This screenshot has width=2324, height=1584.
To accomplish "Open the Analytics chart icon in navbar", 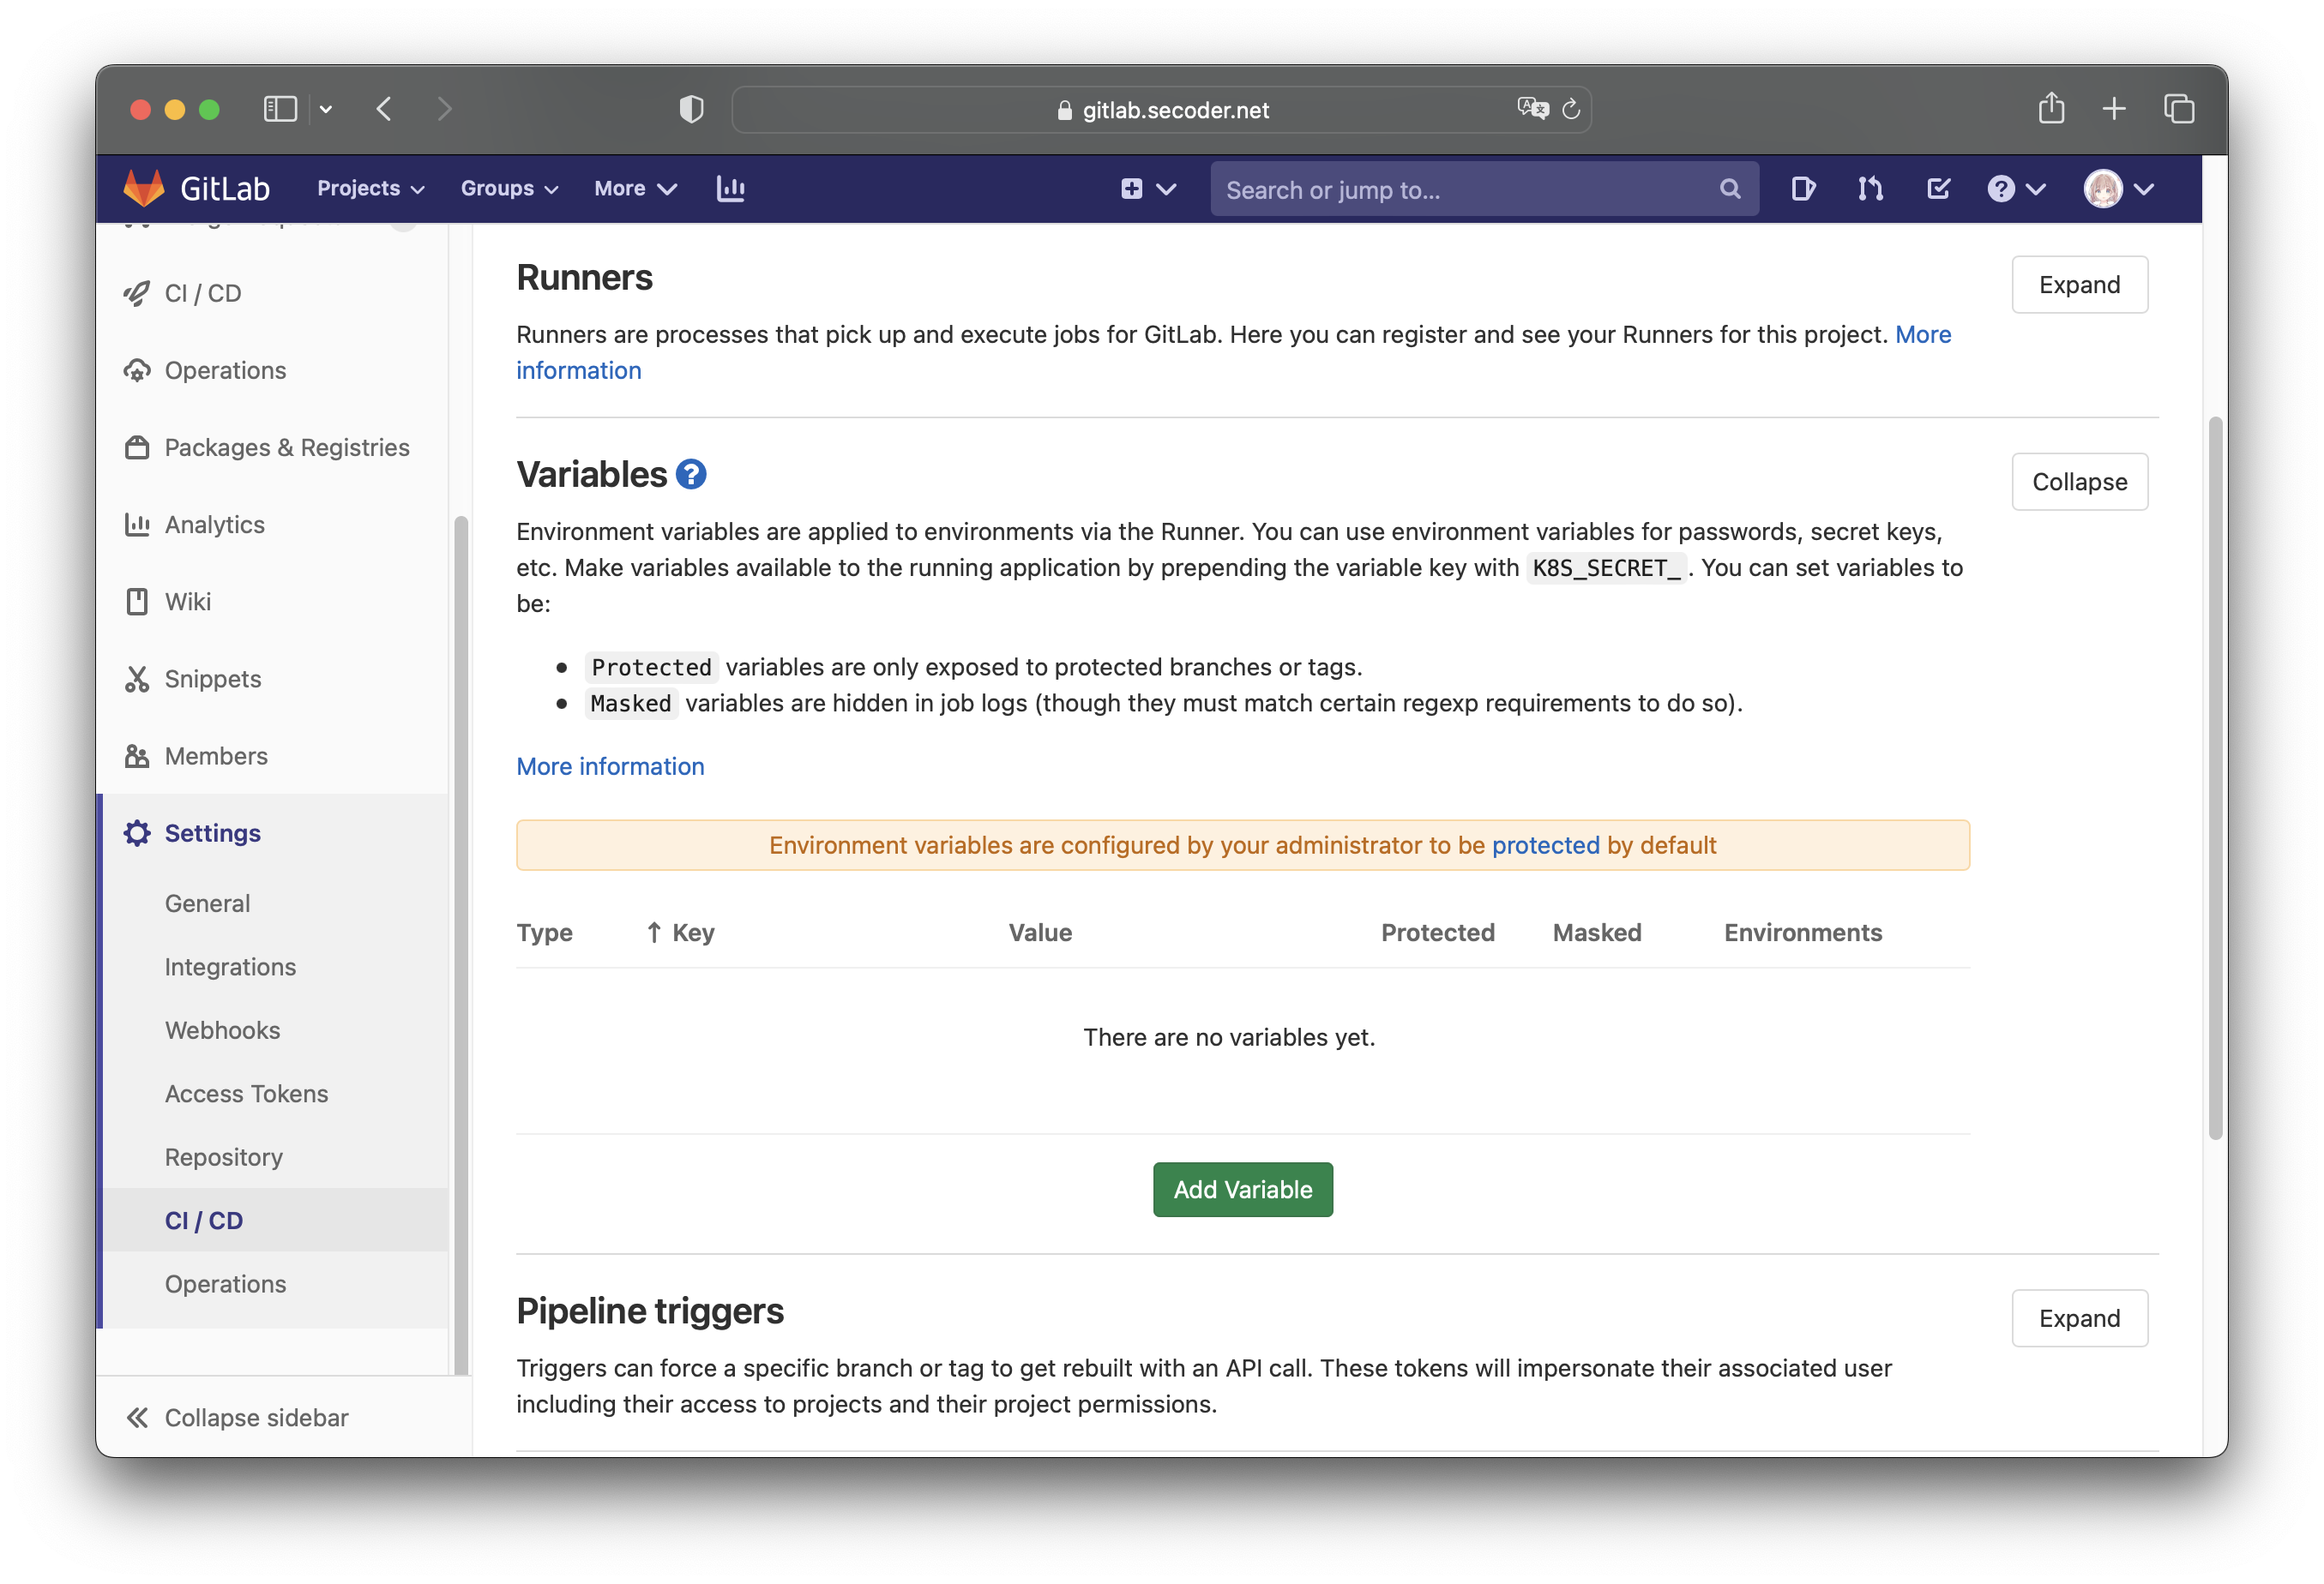I will [731, 188].
